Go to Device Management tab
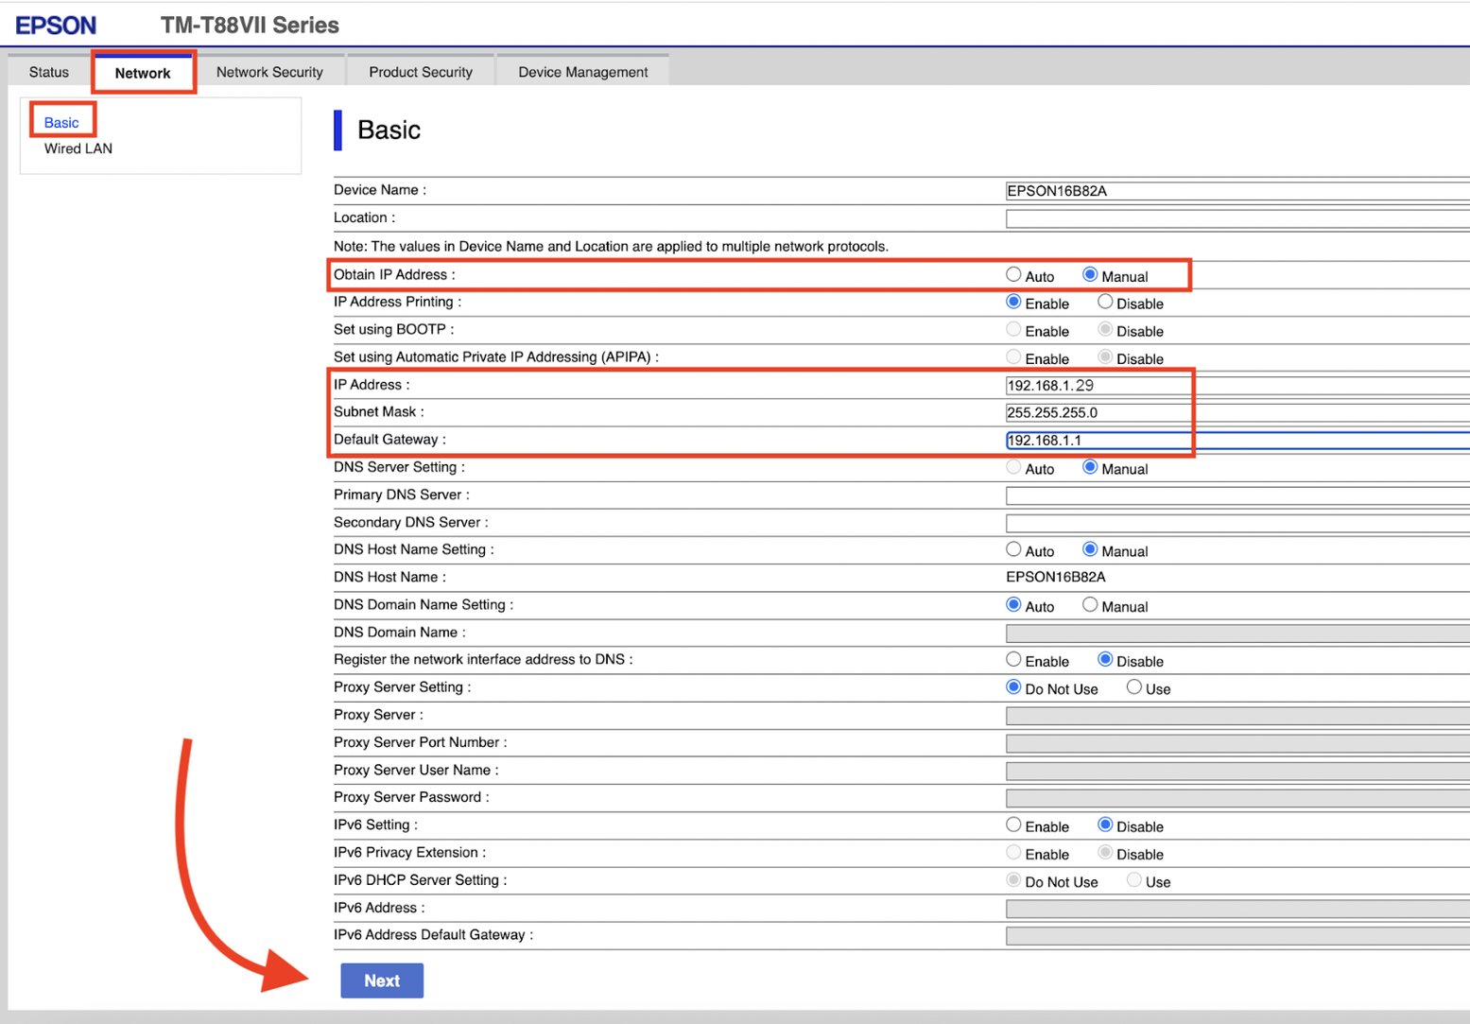 [x=582, y=72]
